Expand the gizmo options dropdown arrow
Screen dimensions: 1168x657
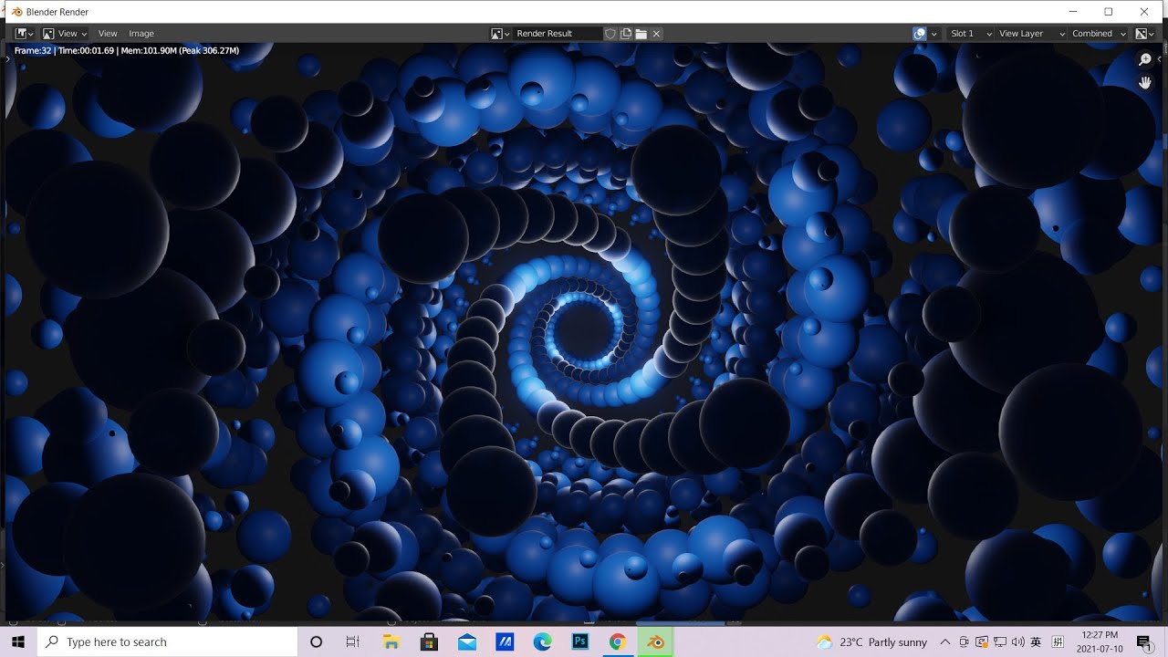934,34
